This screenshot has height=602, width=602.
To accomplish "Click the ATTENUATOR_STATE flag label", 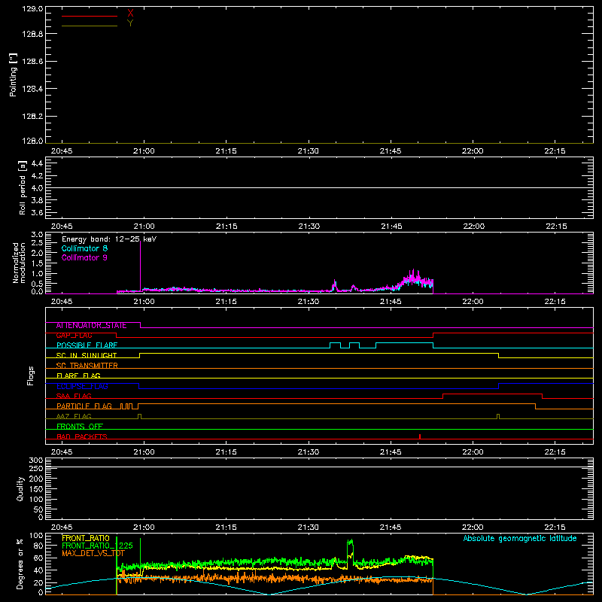I will pos(91,326).
